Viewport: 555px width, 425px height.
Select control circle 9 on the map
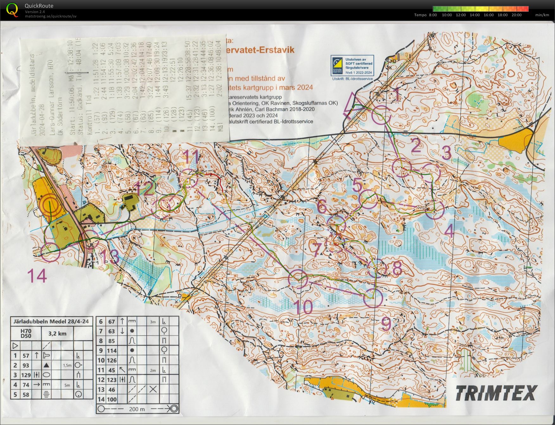373,298
